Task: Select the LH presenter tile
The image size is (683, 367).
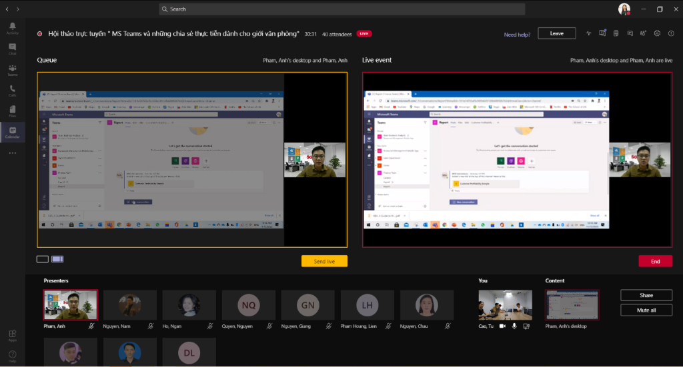Action: tap(368, 305)
